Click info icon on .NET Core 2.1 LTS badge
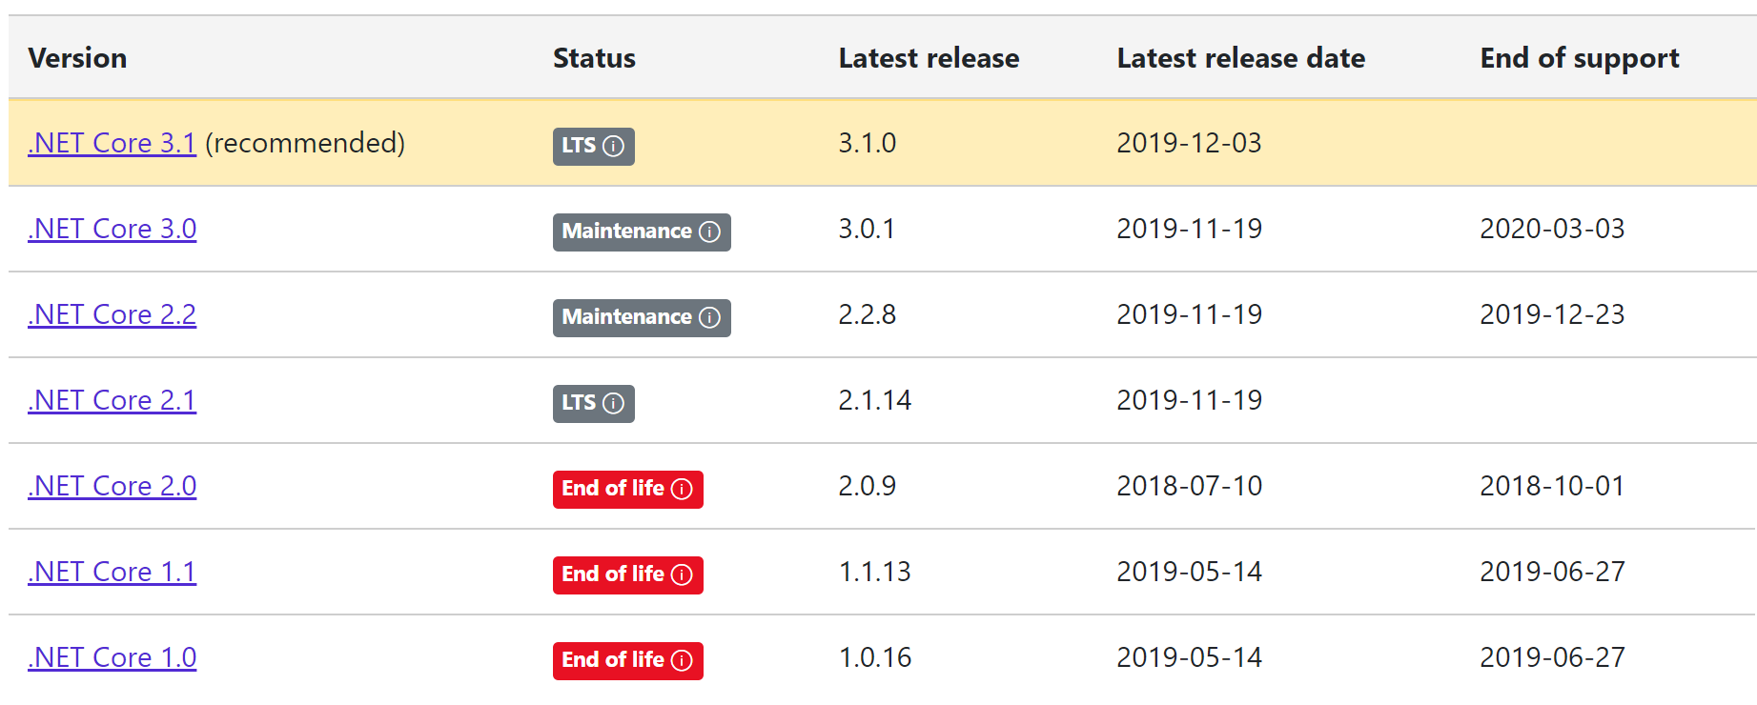Viewport: 1757px width, 705px height. click(614, 403)
